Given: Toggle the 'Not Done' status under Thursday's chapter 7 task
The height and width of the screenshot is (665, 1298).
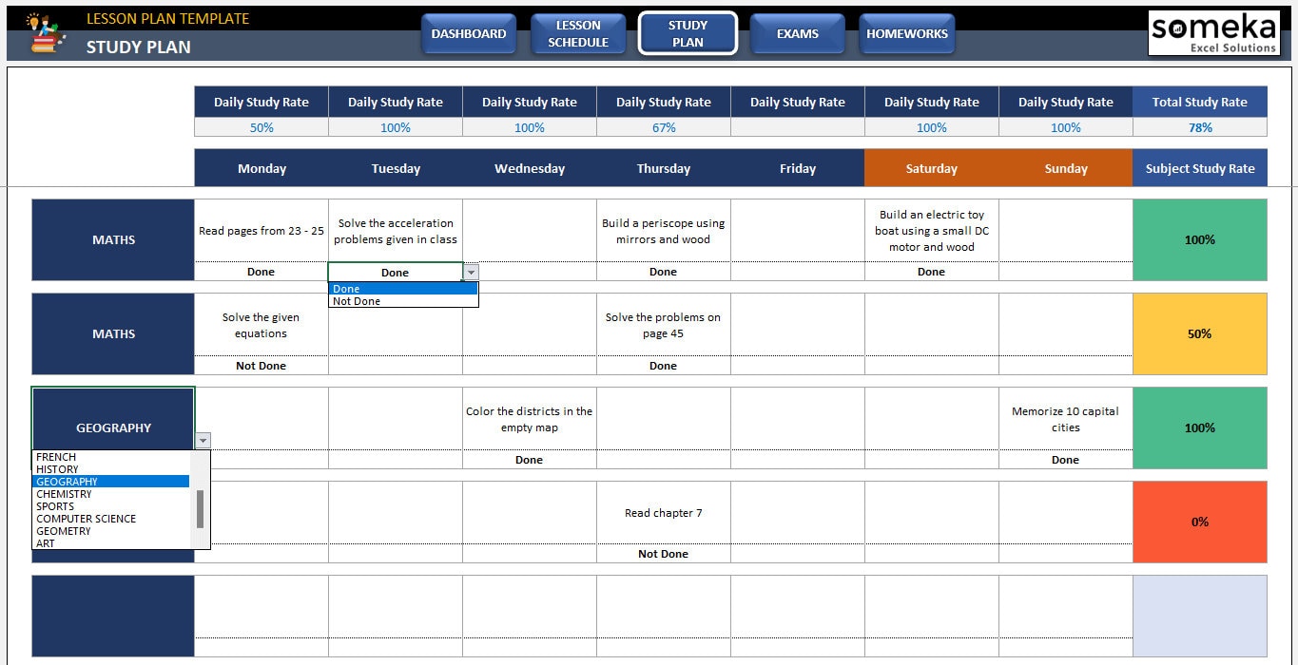Looking at the screenshot, I should [663, 553].
